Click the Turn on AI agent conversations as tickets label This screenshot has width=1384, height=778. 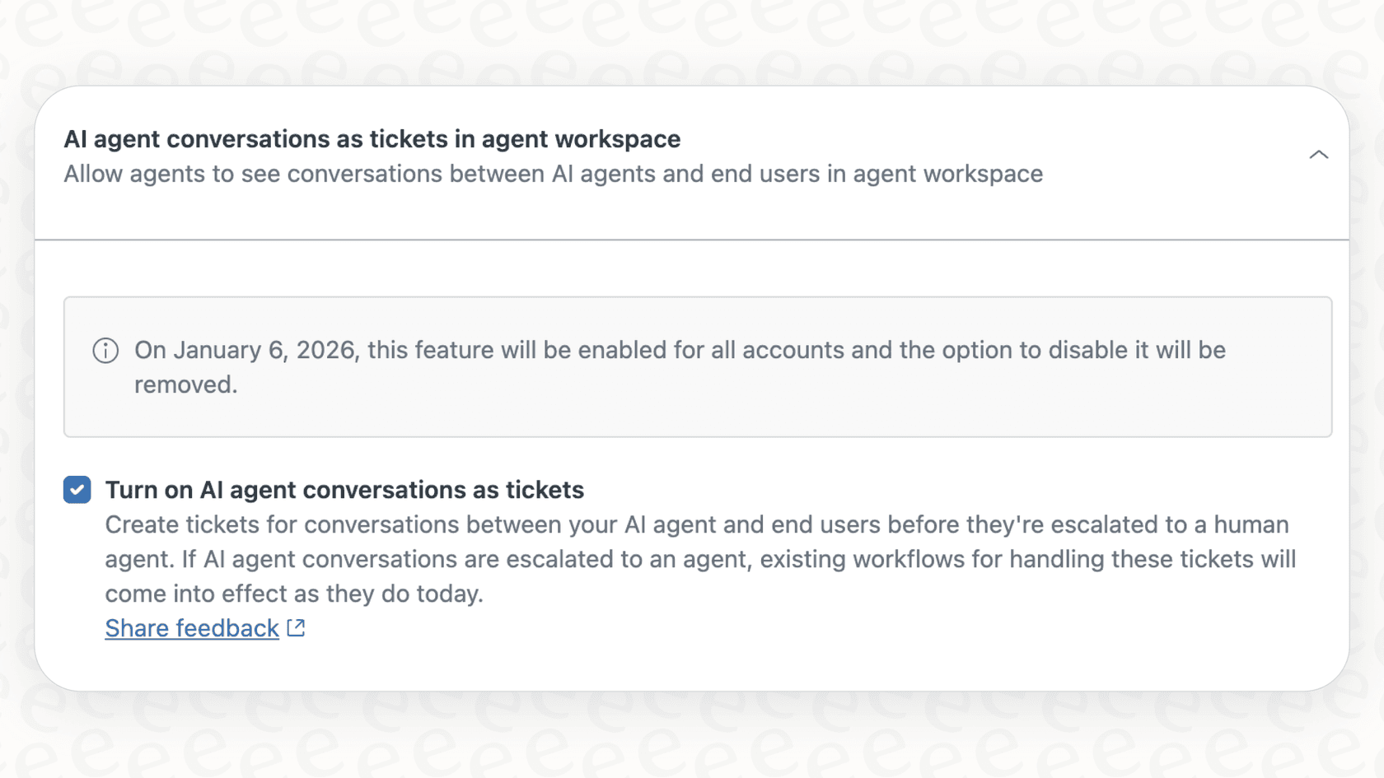click(x=344, y=490)
